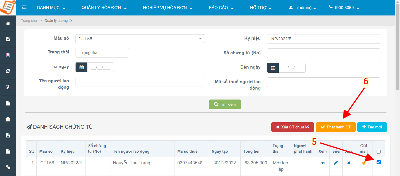Open the Mẫu số CTT56 dropdown

coord(140,39)
